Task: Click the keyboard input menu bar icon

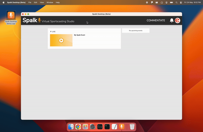Action: point(157,3)
